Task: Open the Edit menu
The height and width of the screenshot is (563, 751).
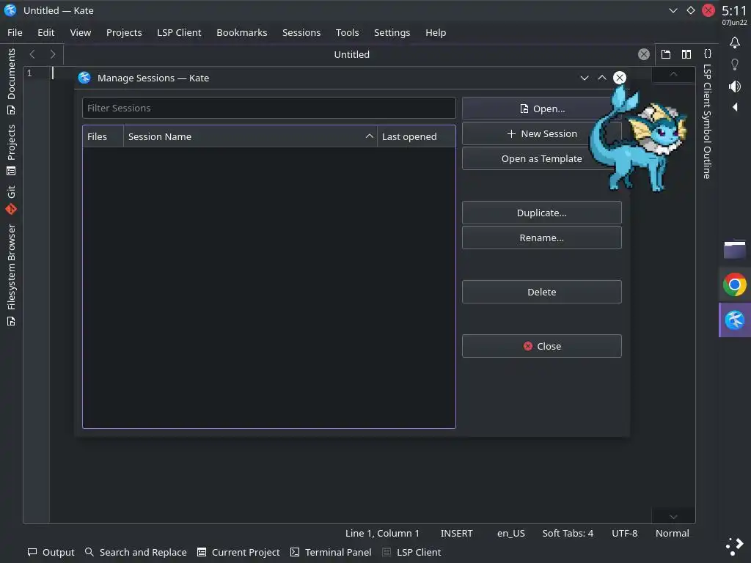Action: [46, 32]
